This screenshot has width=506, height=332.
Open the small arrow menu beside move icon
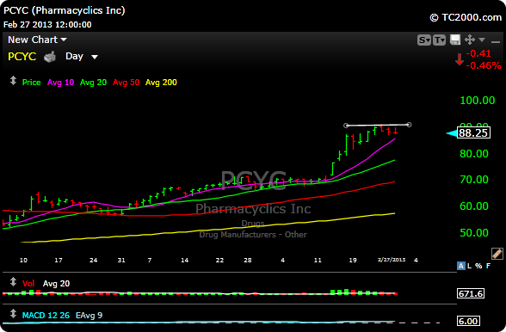click(x=482, y=40)
